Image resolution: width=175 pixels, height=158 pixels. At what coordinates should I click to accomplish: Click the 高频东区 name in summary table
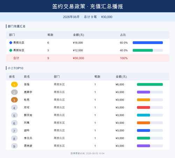19,50
